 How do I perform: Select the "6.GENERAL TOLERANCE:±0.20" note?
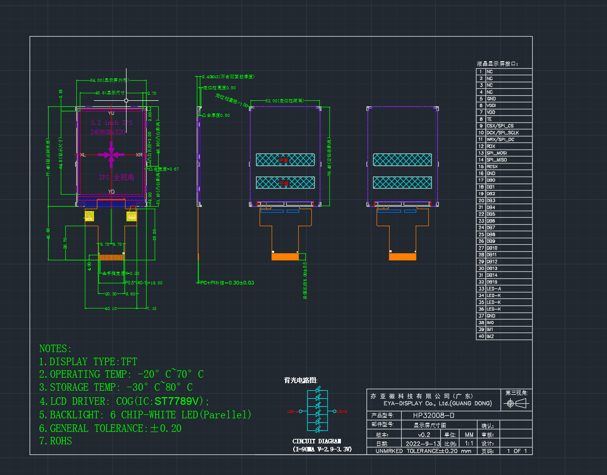[110, 428]
